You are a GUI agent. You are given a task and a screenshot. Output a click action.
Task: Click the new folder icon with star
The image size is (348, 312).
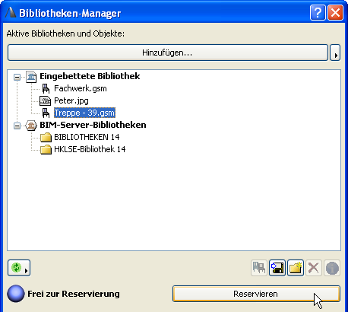[296, 268]
